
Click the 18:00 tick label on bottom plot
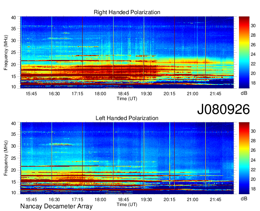[x=100, y=200]
